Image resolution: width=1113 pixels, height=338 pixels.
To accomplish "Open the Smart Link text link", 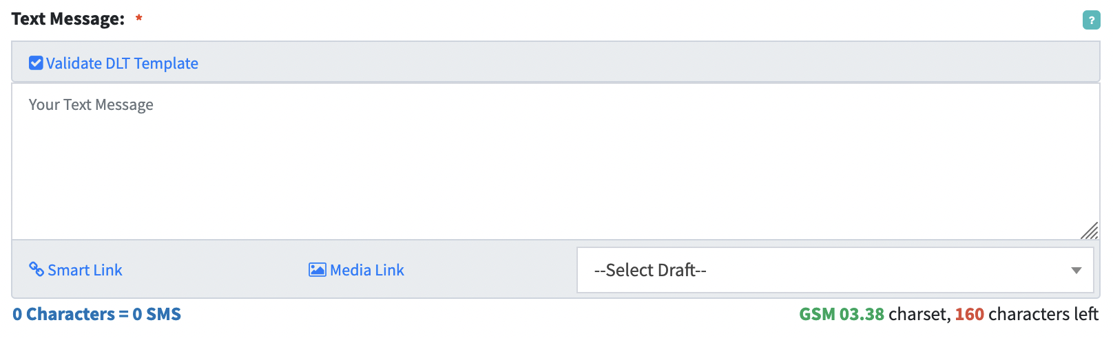I will pyautogui.click(x=85, y=270).
